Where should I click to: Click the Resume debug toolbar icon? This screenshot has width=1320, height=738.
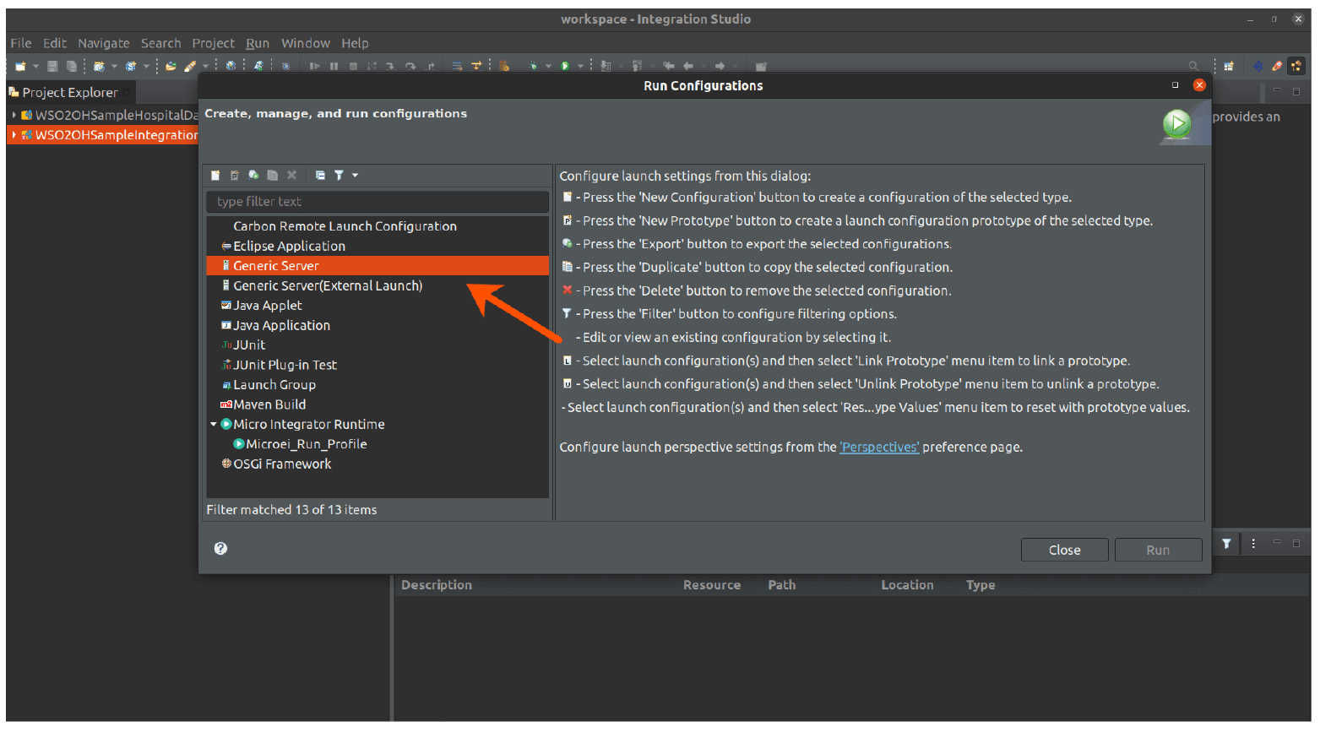point(314,66)
